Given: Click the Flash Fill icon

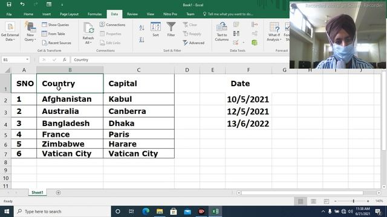Looking at the screenshot, I should (236, 24).
